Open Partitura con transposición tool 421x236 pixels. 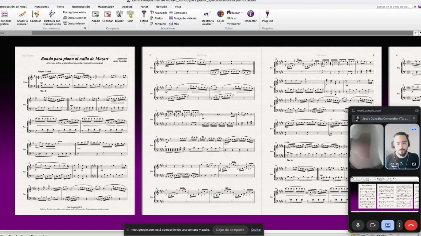(x=52, y=15)
